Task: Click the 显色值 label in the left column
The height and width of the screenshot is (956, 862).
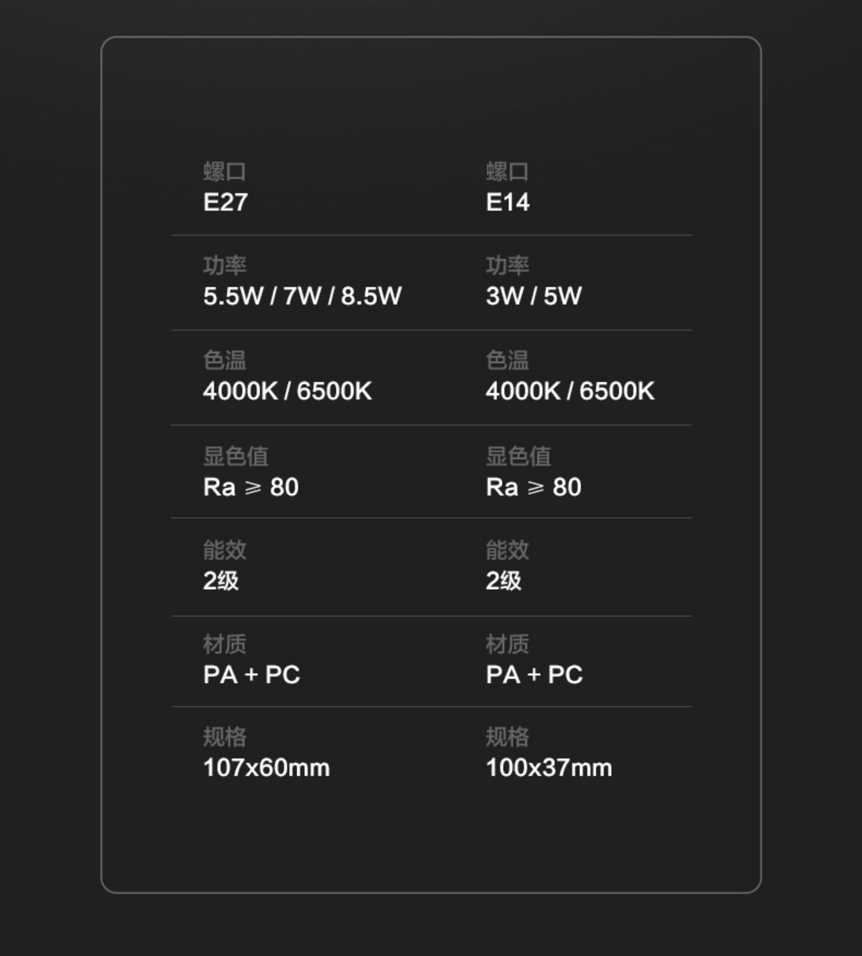Action: (235, 456)
